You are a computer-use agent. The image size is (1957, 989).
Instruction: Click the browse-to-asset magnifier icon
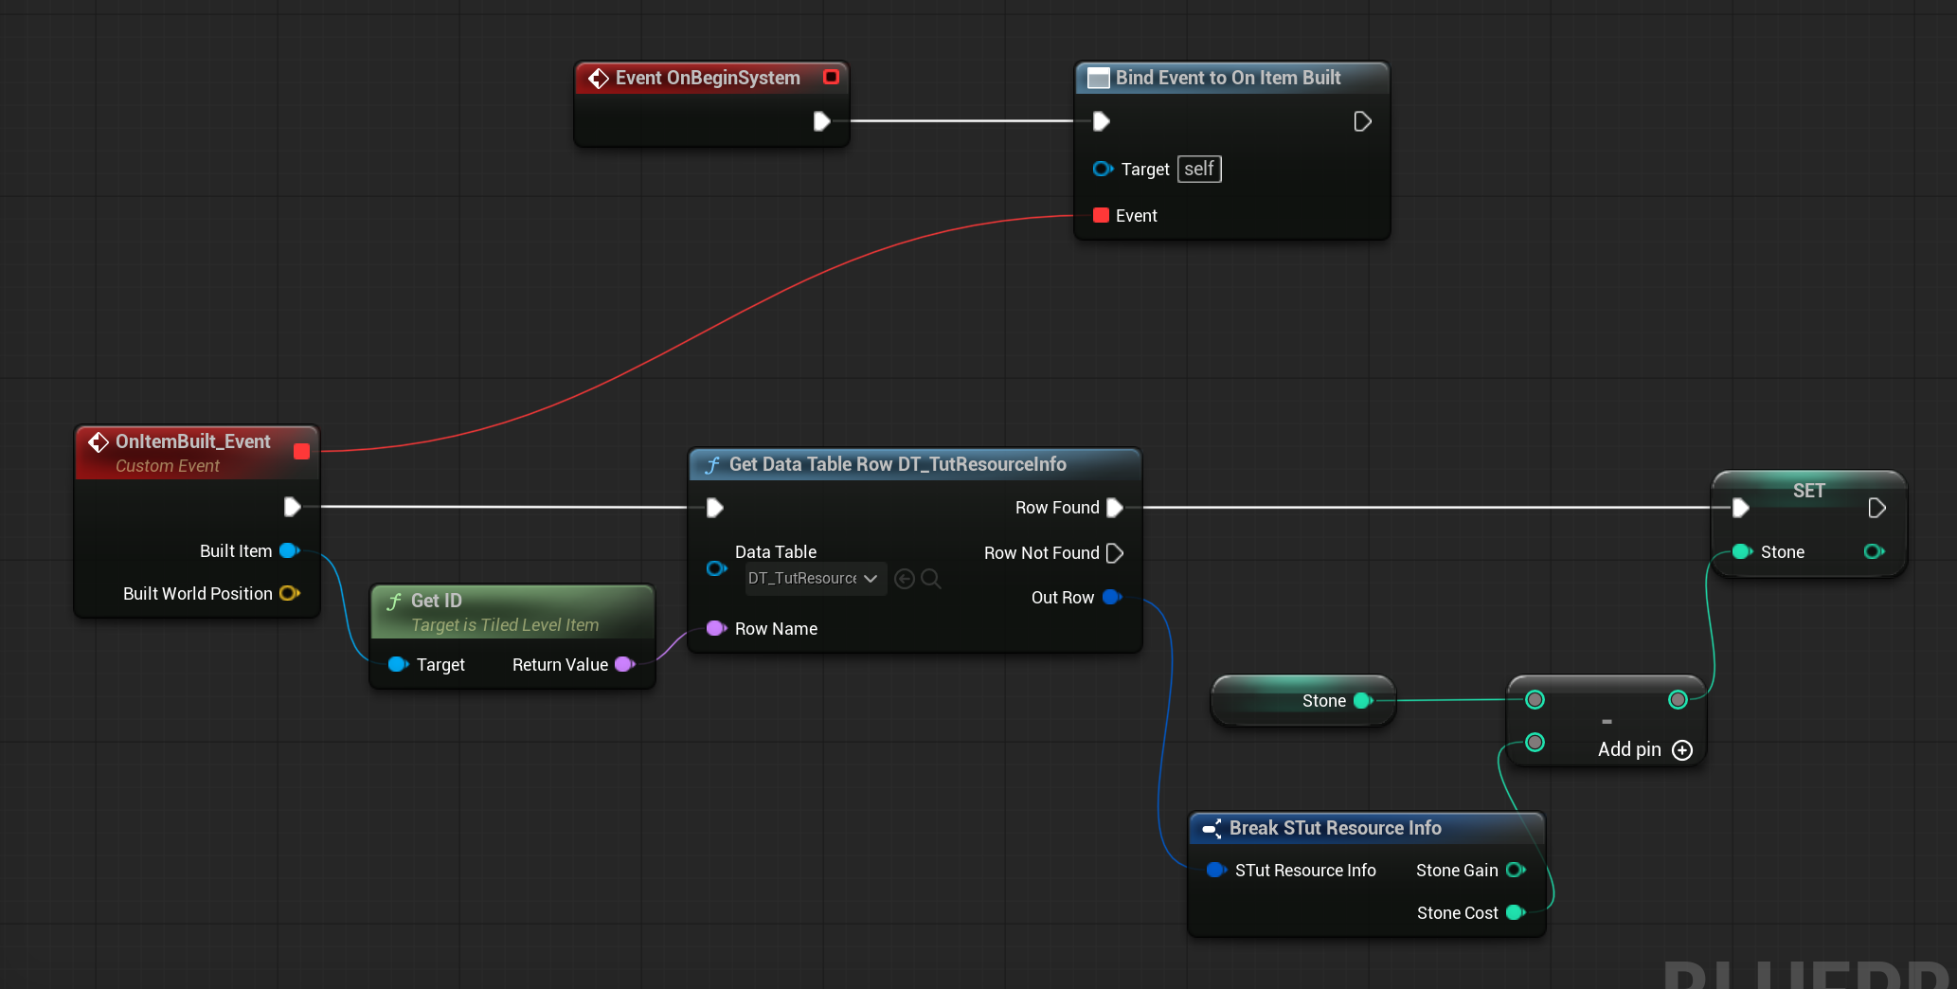click(x=931, y=579)
